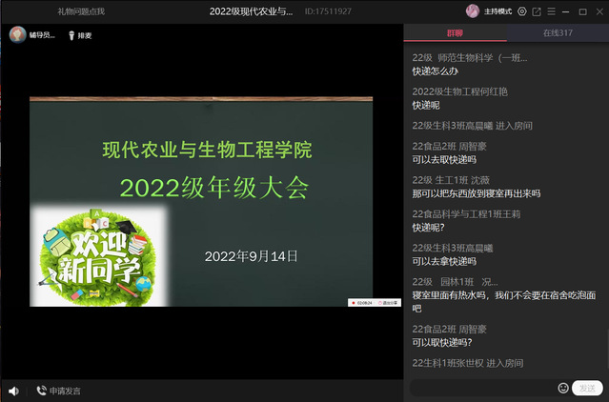609x402 pixels.
Task: Click the pop-out window icon
Action: pos(537,11)
